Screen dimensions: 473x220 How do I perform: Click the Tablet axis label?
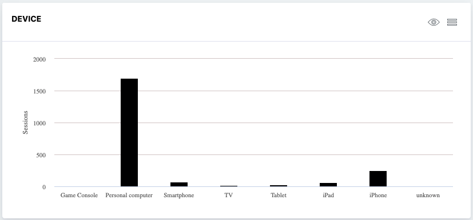(279, 195)
